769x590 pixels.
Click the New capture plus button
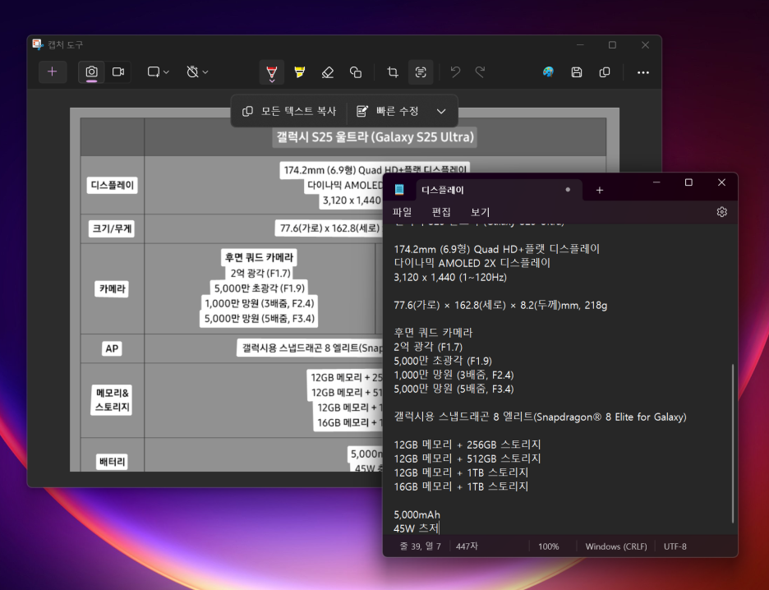click(53, 72)
